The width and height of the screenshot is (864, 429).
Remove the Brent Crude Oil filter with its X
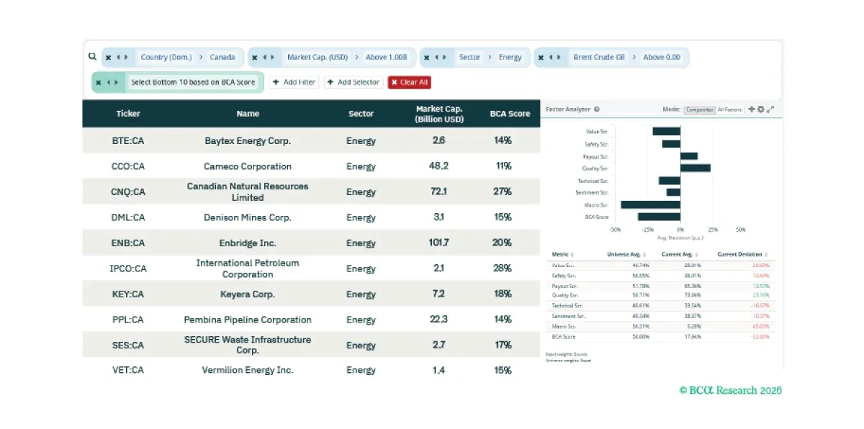541,58
